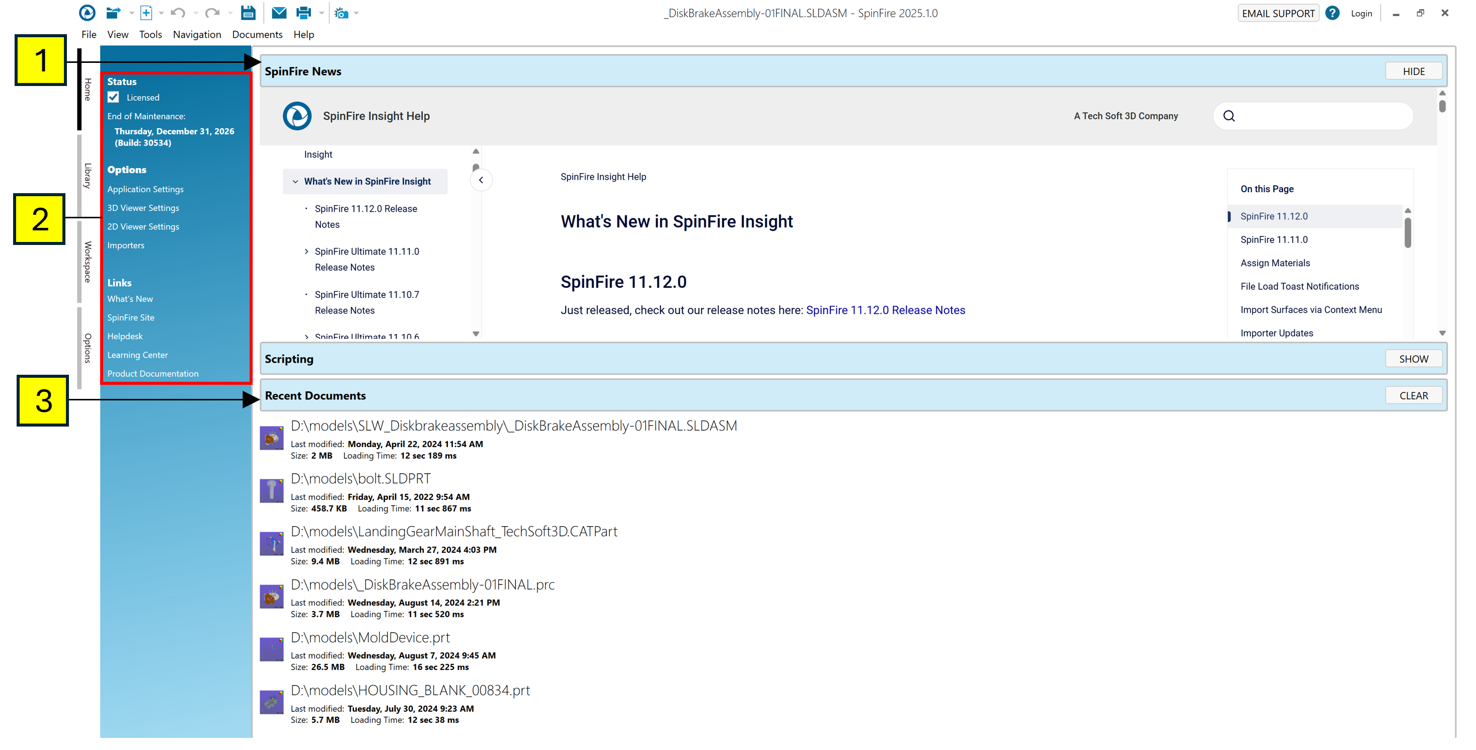Click the screenshot camera icon
Image resolution: width=1476 pixels, height=750 pixels.
(x=342, y=13)
